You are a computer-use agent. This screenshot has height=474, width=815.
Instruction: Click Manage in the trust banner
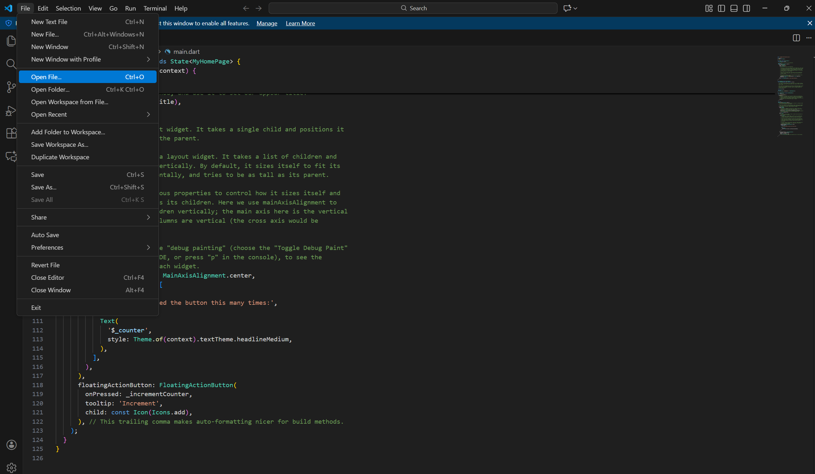pyautogui.click(x=266, y=23)
